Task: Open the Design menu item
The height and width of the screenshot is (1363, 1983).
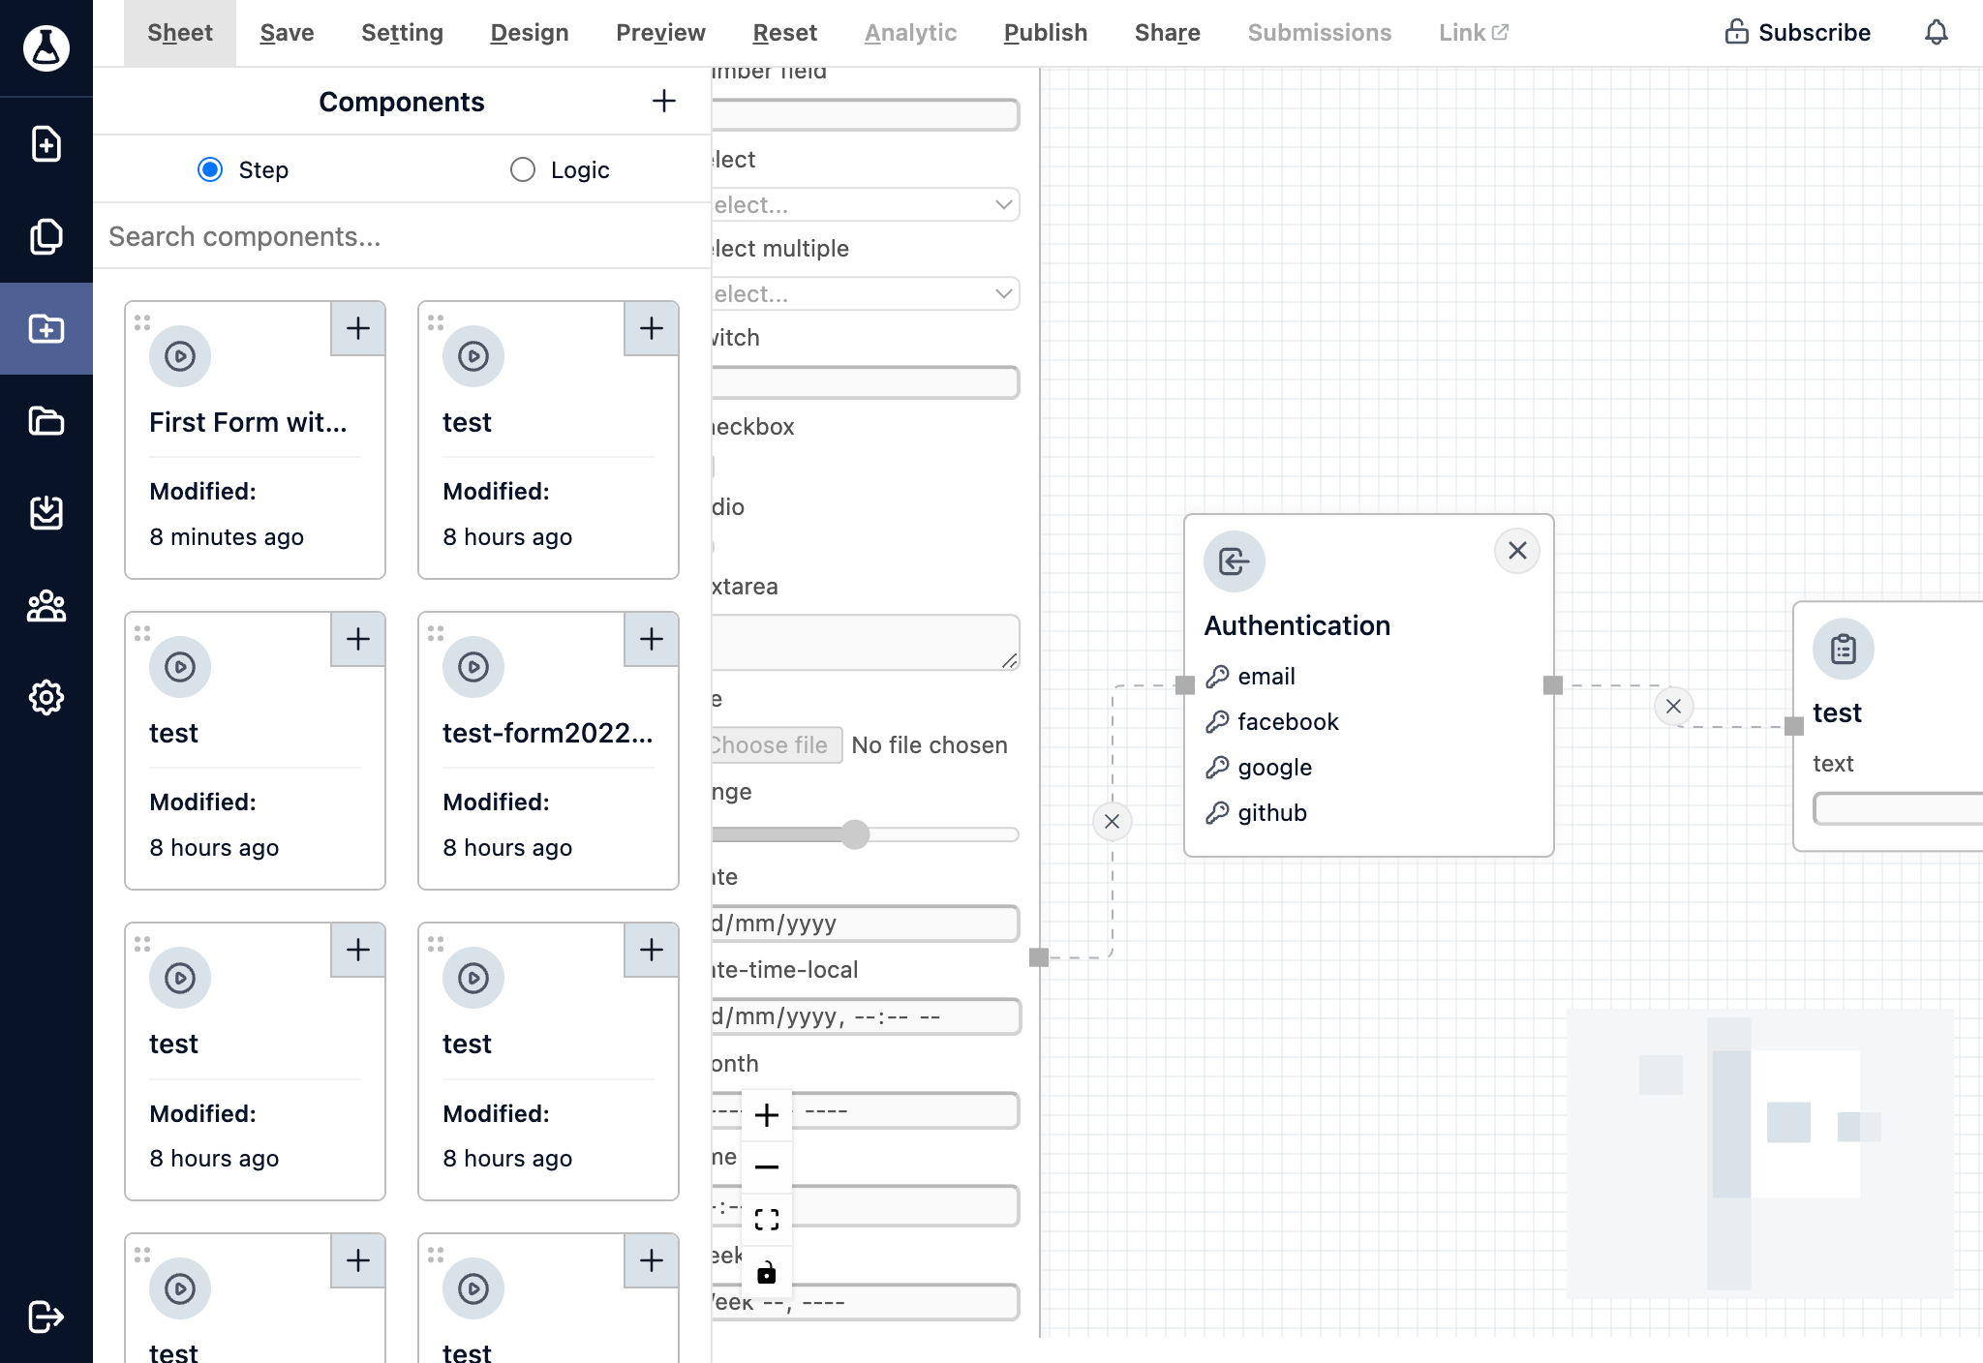Action: pos(530,33)
